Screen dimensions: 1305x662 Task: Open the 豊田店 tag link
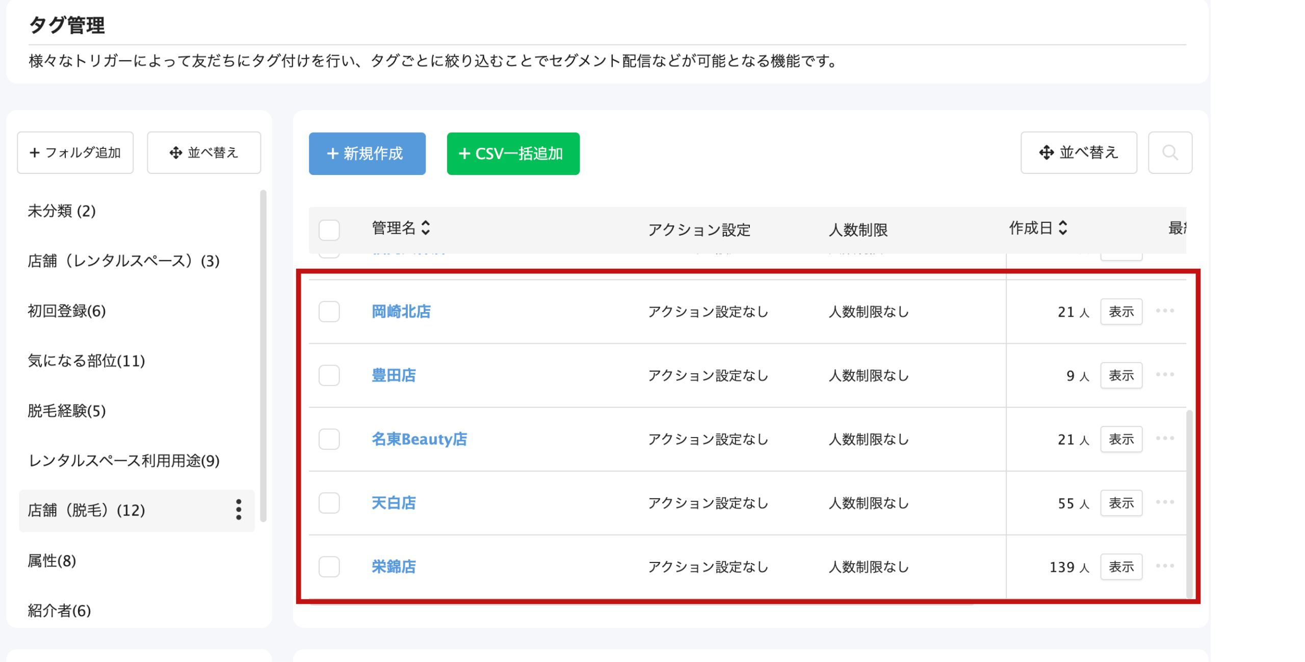point(393,375)
